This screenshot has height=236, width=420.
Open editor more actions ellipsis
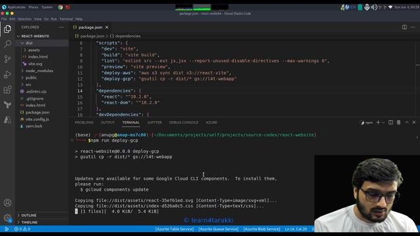point(413,27)
